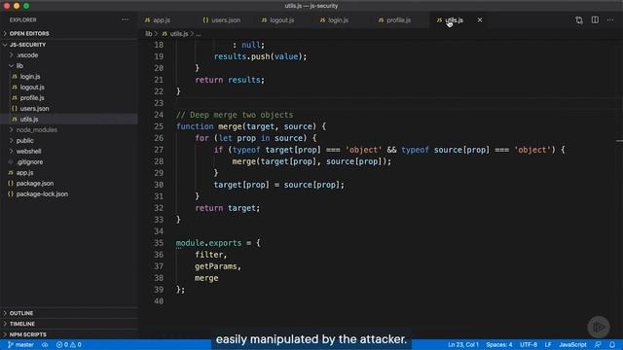The image size is (623, 350).
Task: Click line number 25 in gutter
Action: [x=159, y=126]
